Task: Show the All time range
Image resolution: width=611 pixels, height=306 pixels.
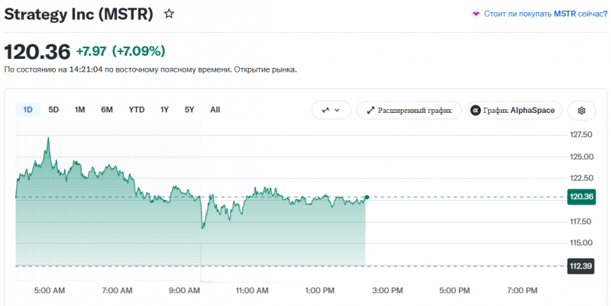Action: (x=215, y=110)
